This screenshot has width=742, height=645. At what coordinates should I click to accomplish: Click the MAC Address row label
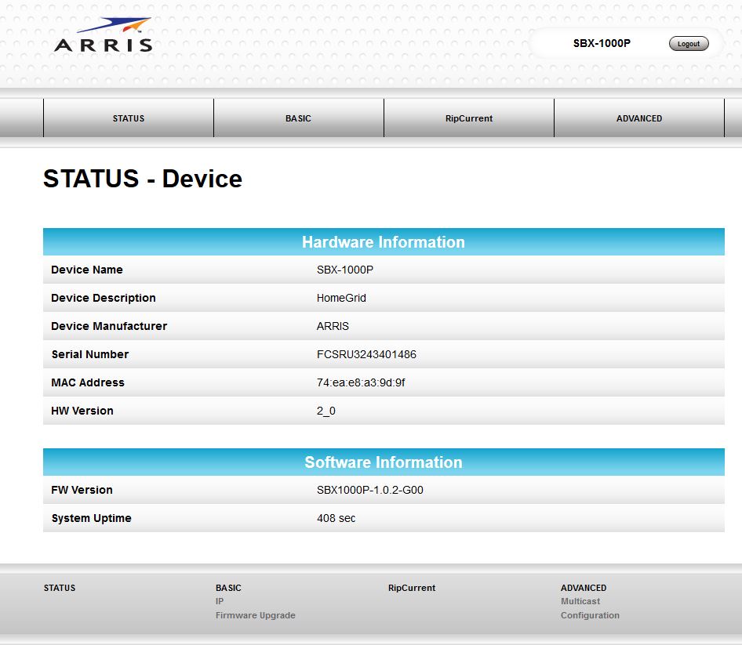pyautogui.click(x=88, y=382)
